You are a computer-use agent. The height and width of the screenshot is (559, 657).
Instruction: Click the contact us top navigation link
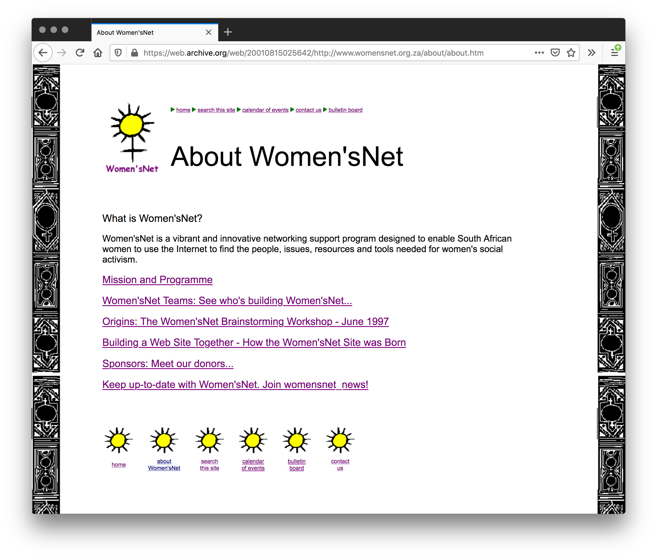pos(308,110)
